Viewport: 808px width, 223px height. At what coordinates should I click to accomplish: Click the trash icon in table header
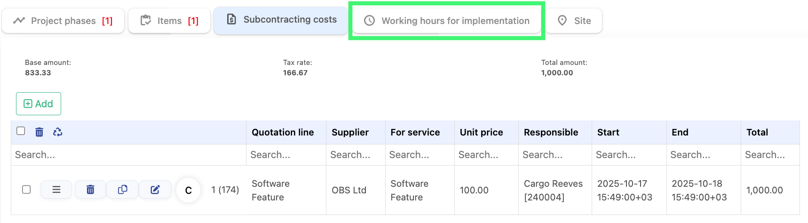pos(40,132)
